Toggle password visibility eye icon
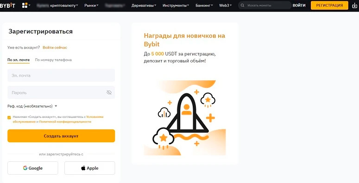The height and width of the screenshot is (183, 359). (109, 92)
